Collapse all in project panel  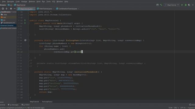pos(7,9)
